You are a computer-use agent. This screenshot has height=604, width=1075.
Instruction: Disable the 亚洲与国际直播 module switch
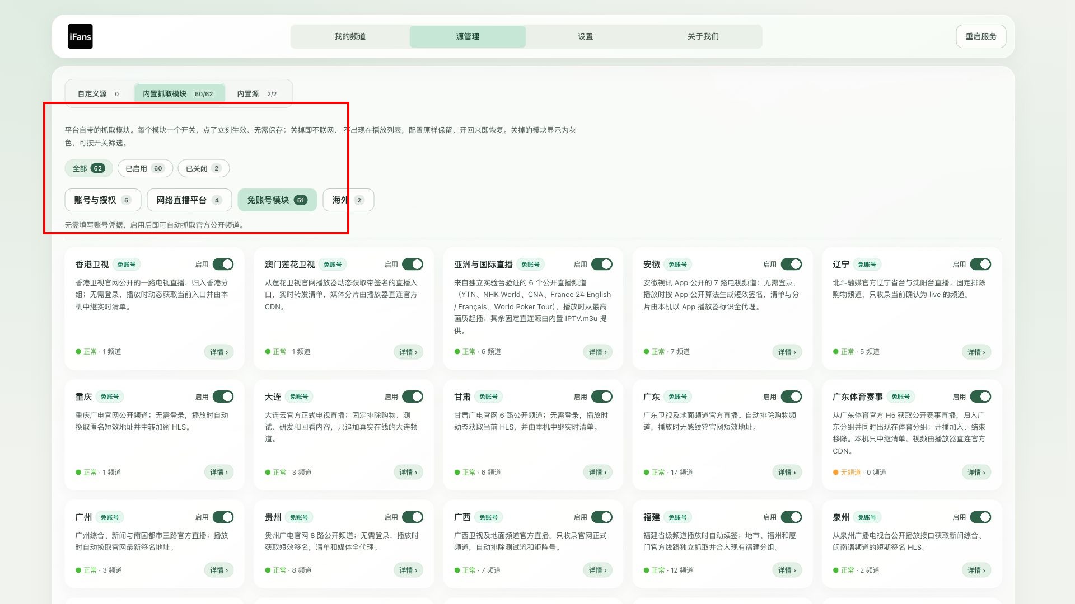coord(602,265)
